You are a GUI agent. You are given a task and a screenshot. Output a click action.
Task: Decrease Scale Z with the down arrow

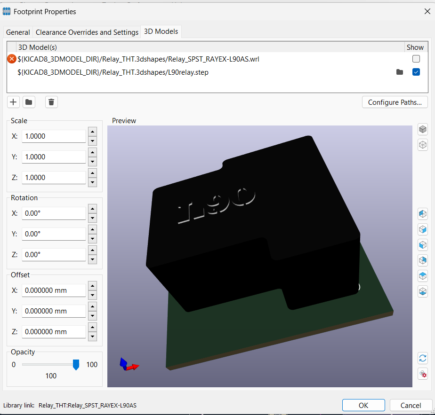(x=92, y=182)
